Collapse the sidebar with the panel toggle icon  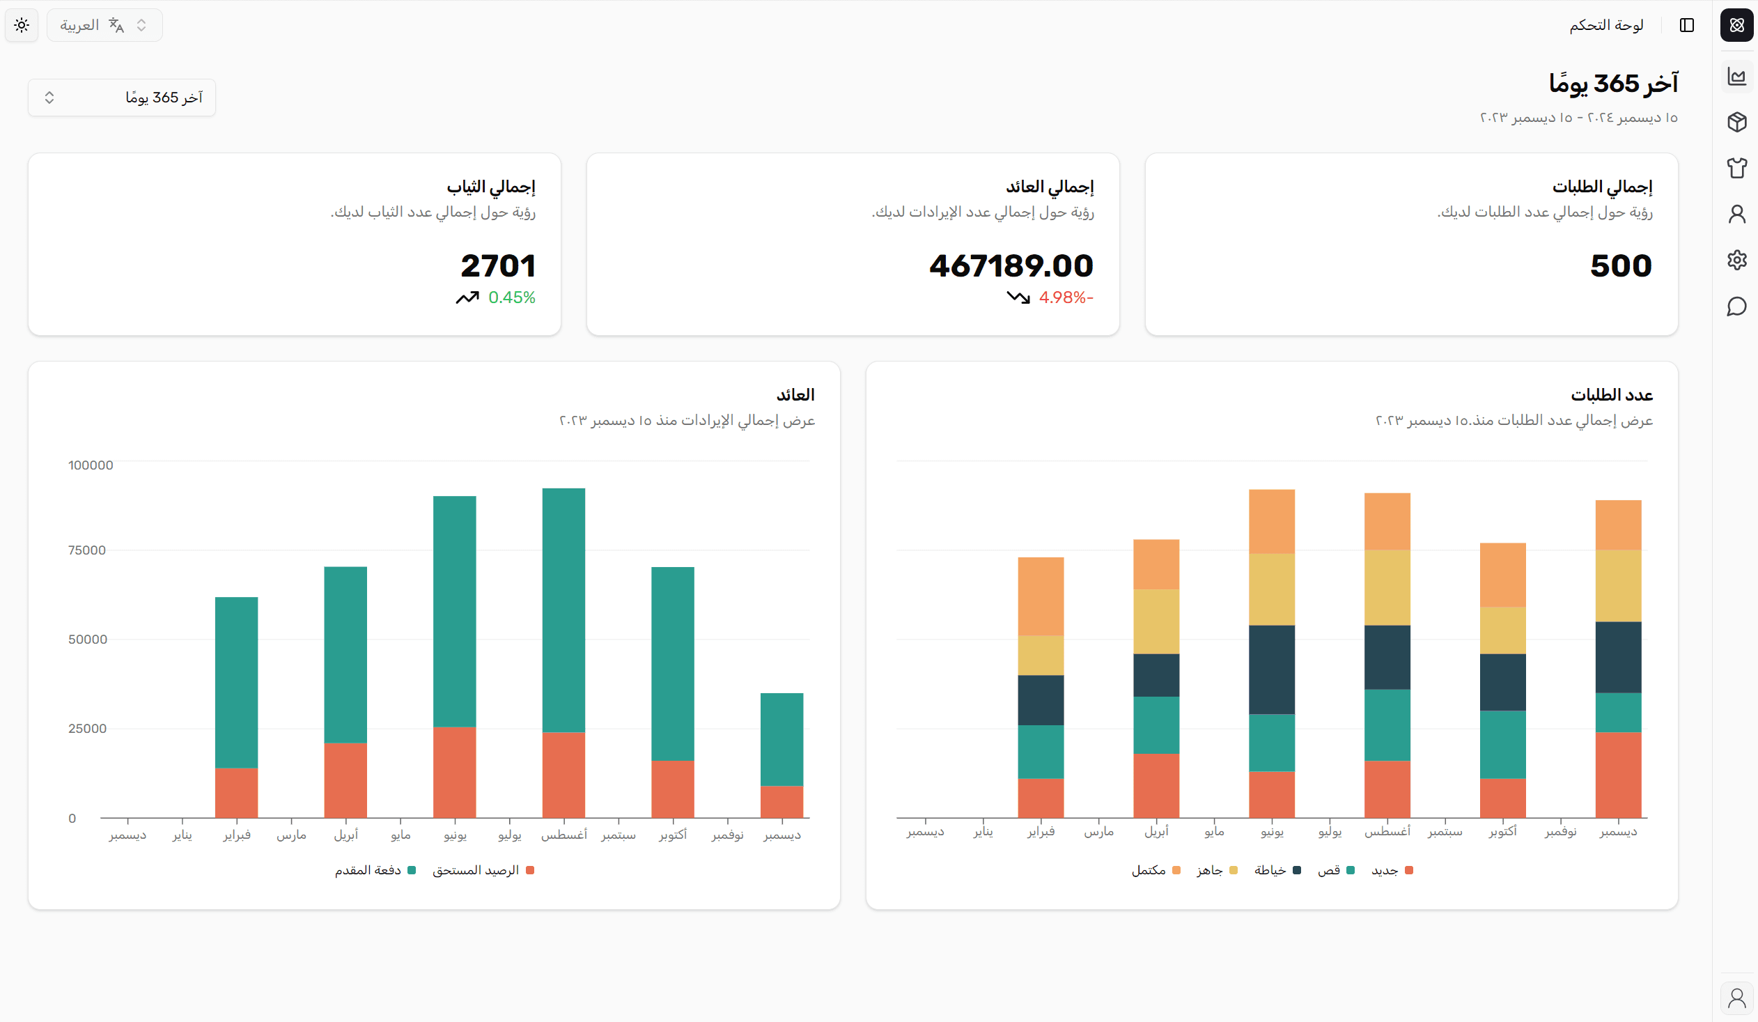click(1688, 25)
